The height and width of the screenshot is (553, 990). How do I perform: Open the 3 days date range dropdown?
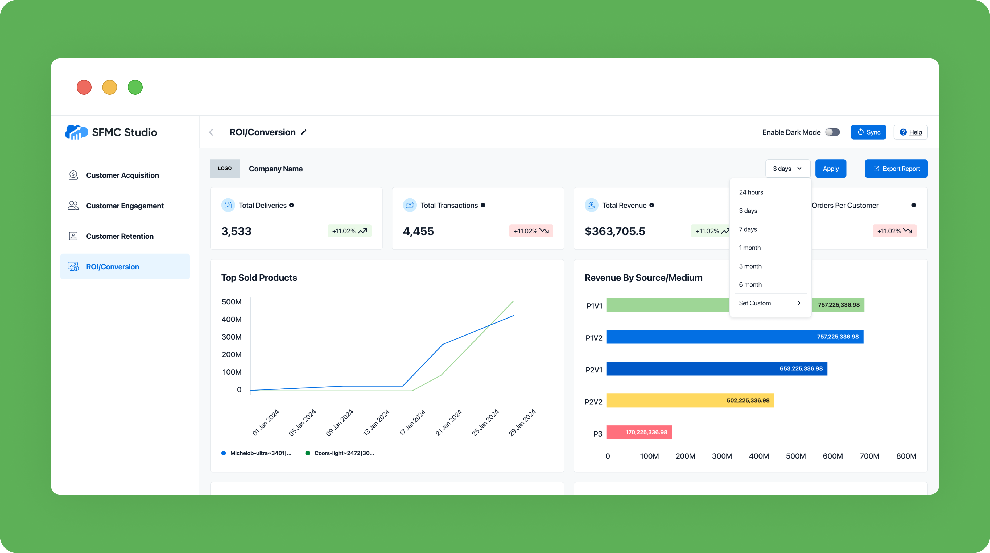coord(788,169)
